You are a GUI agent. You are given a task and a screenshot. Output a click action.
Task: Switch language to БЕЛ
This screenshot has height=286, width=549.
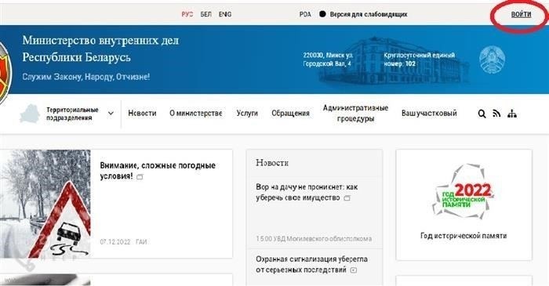205,14
